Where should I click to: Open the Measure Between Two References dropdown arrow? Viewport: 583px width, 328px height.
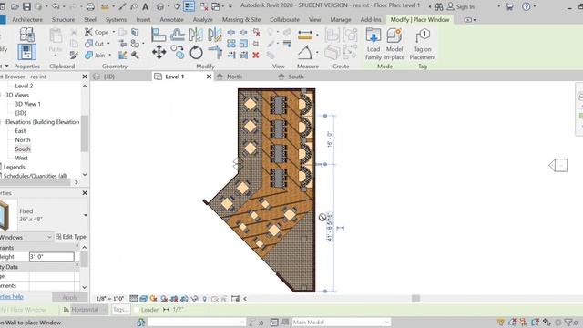point(317,35)
